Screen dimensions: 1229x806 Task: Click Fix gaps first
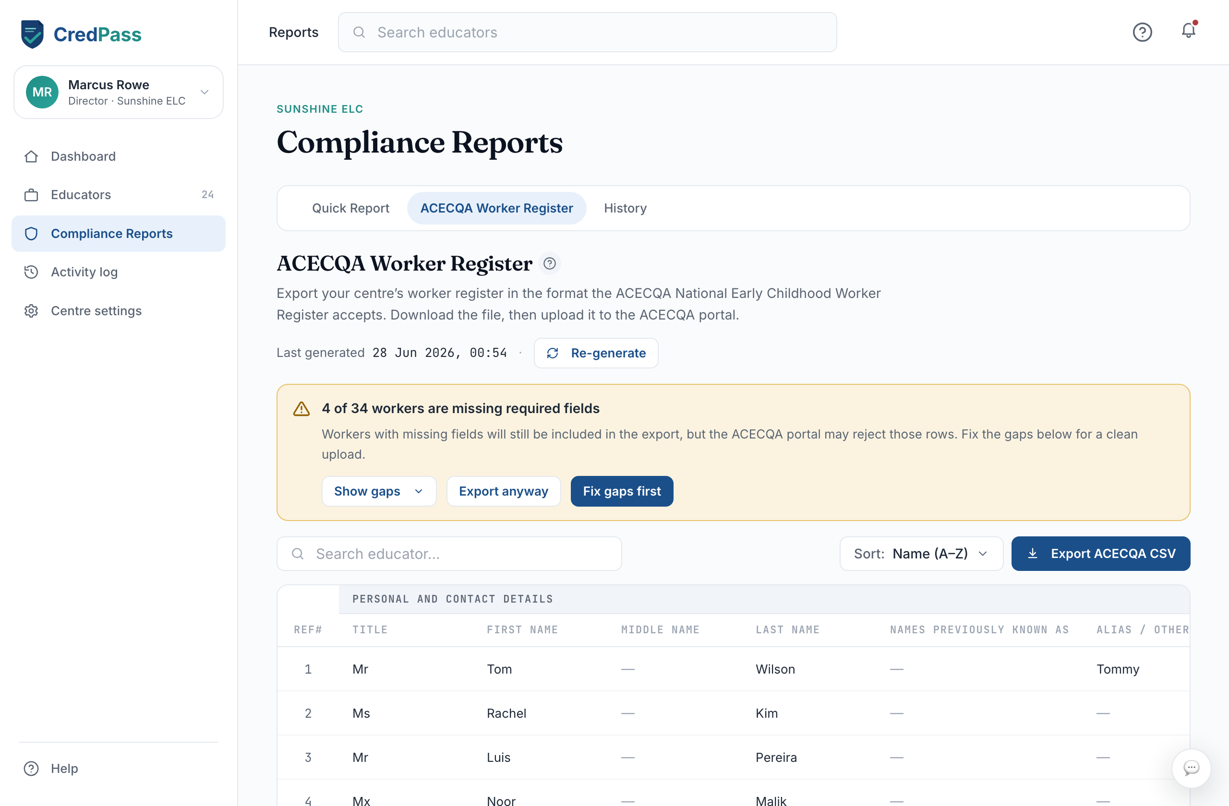point(622,491)
